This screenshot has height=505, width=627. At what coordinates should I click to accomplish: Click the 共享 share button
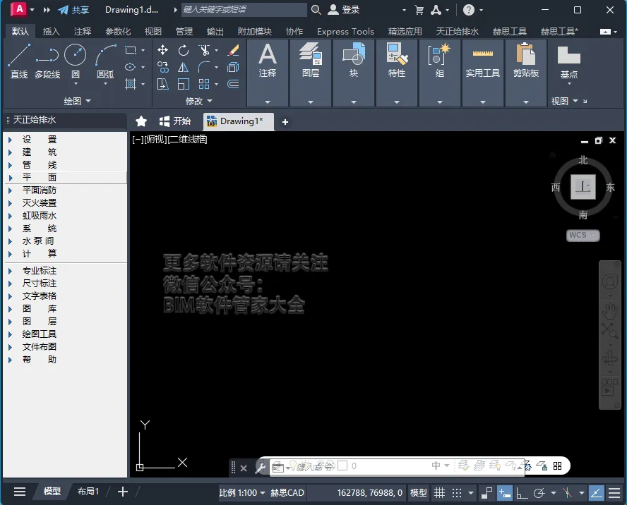tap(73, 10)
